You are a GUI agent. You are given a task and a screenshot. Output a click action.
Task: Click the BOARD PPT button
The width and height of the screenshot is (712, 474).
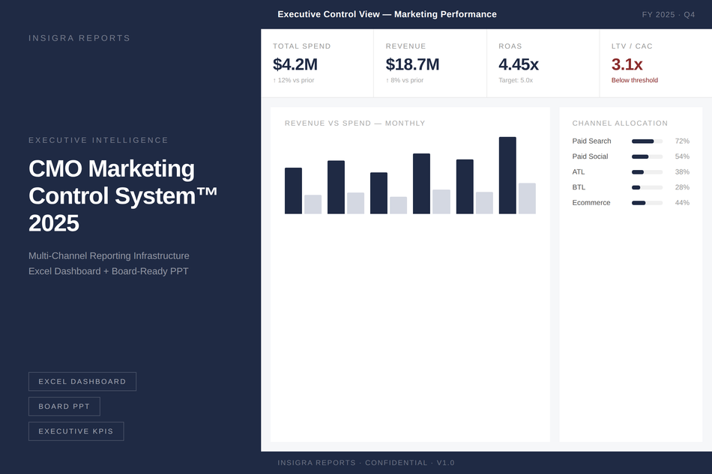pos(64,406)
